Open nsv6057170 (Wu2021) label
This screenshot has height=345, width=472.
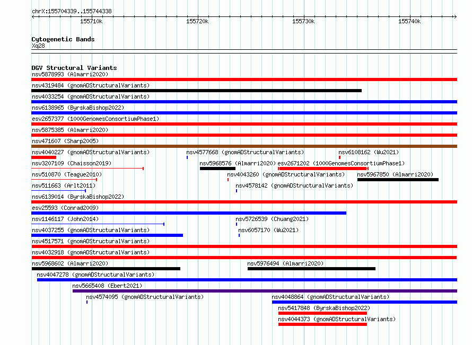pyautogui.click(x=268, y=230)
